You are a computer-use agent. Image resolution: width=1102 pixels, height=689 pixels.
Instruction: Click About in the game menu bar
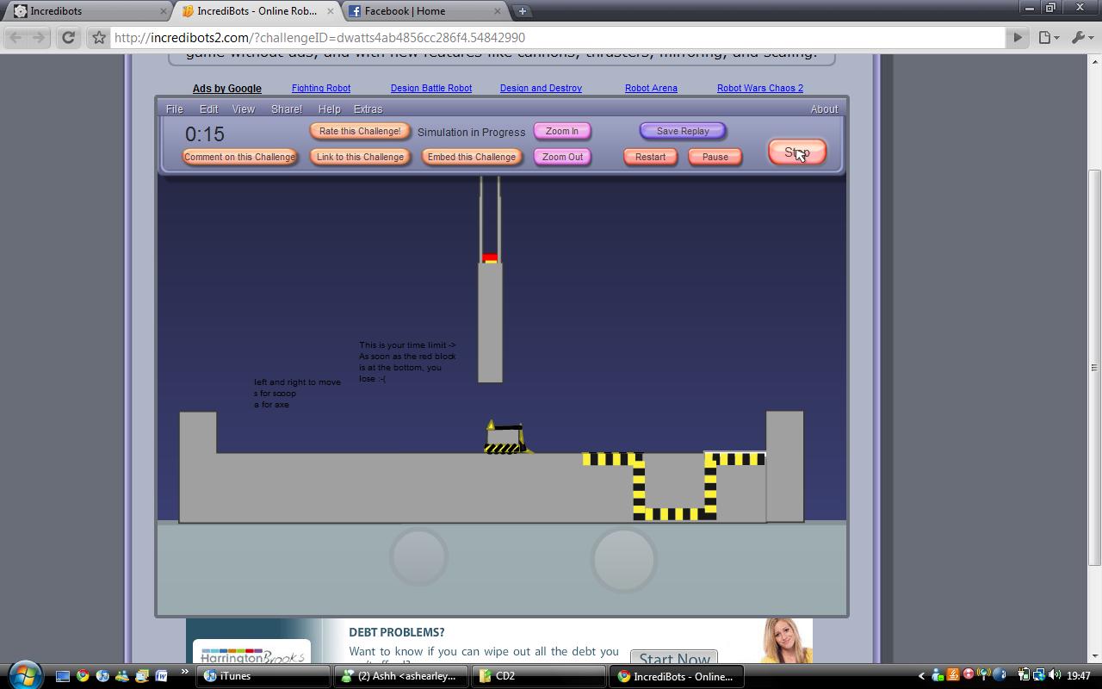824,109
